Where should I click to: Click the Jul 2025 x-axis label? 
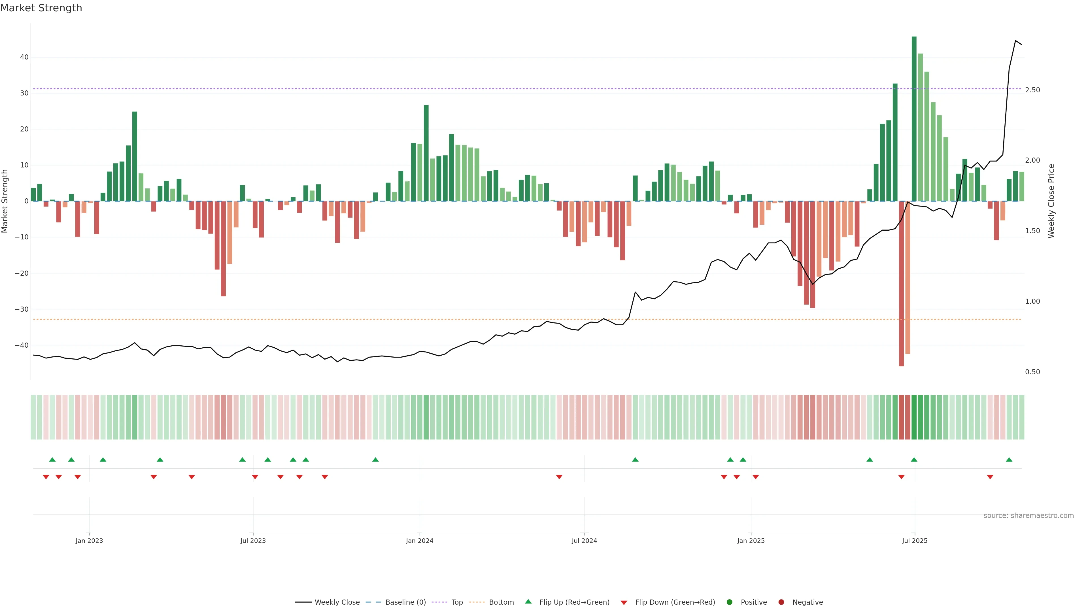point(914,541)
